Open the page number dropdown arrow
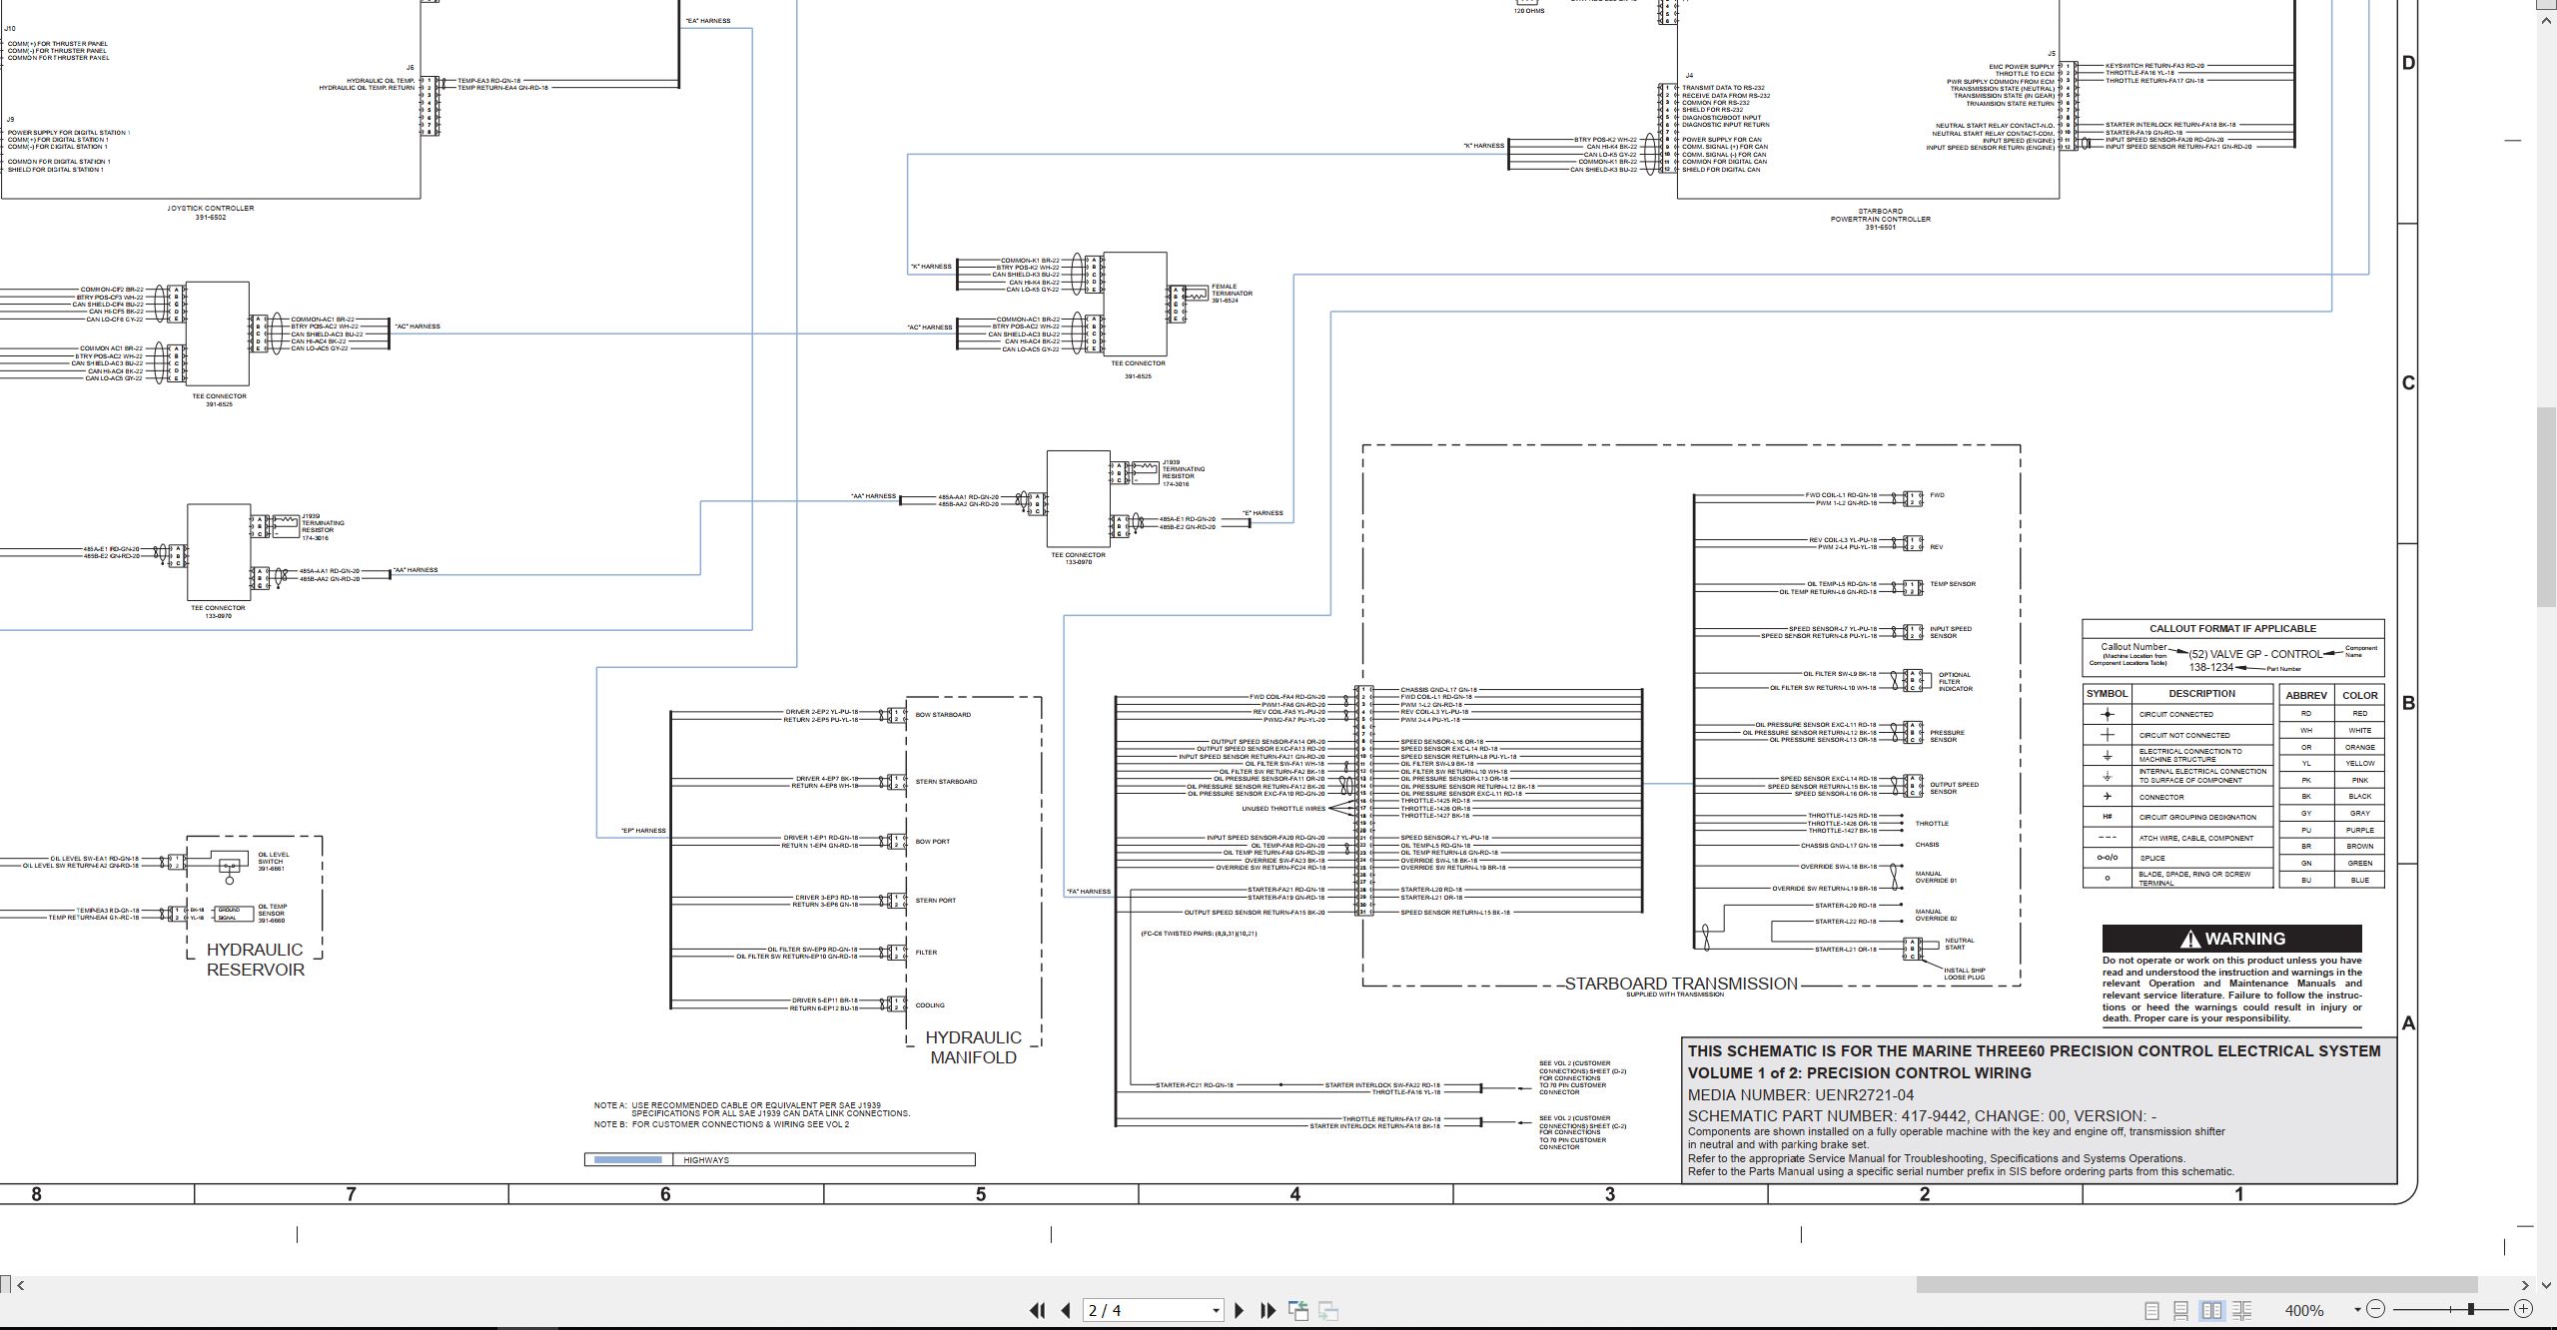The height and width of the screenshot is (1330, 2557). (x=1216, y=1311)
